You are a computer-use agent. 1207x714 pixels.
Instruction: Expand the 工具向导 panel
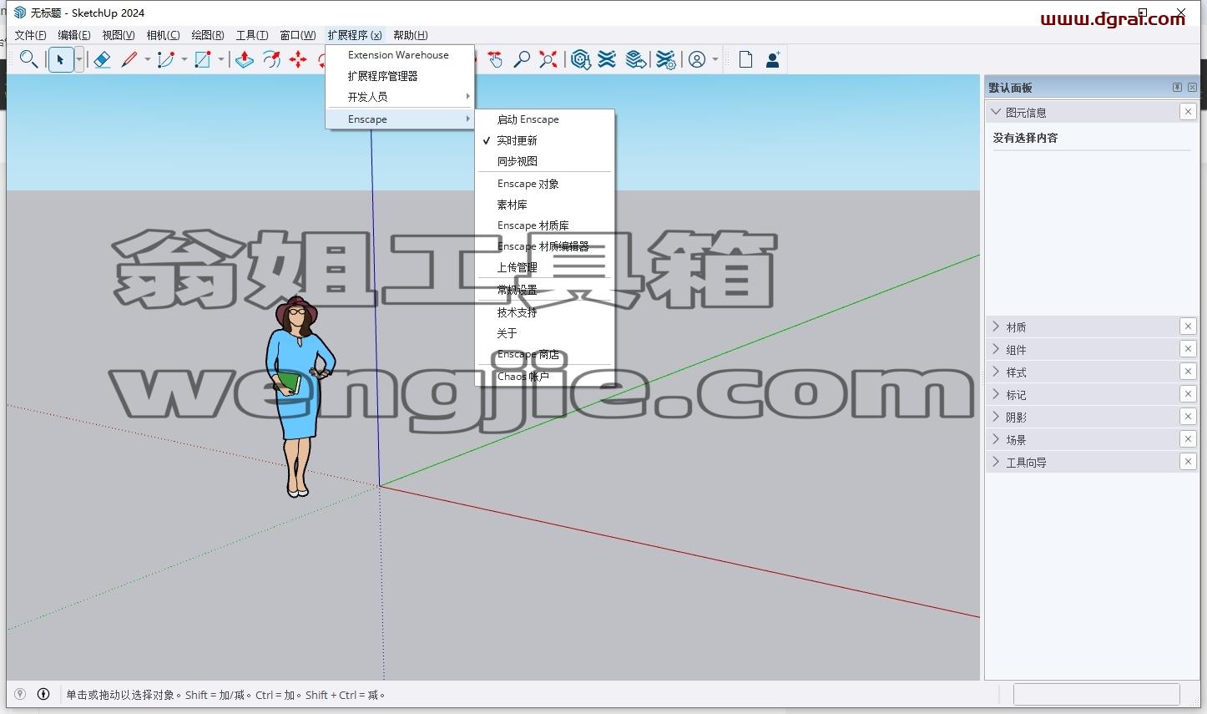pos(996,462)
